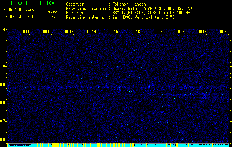Click the 1.0 kHz frequency tick label

tap(3, 66)
